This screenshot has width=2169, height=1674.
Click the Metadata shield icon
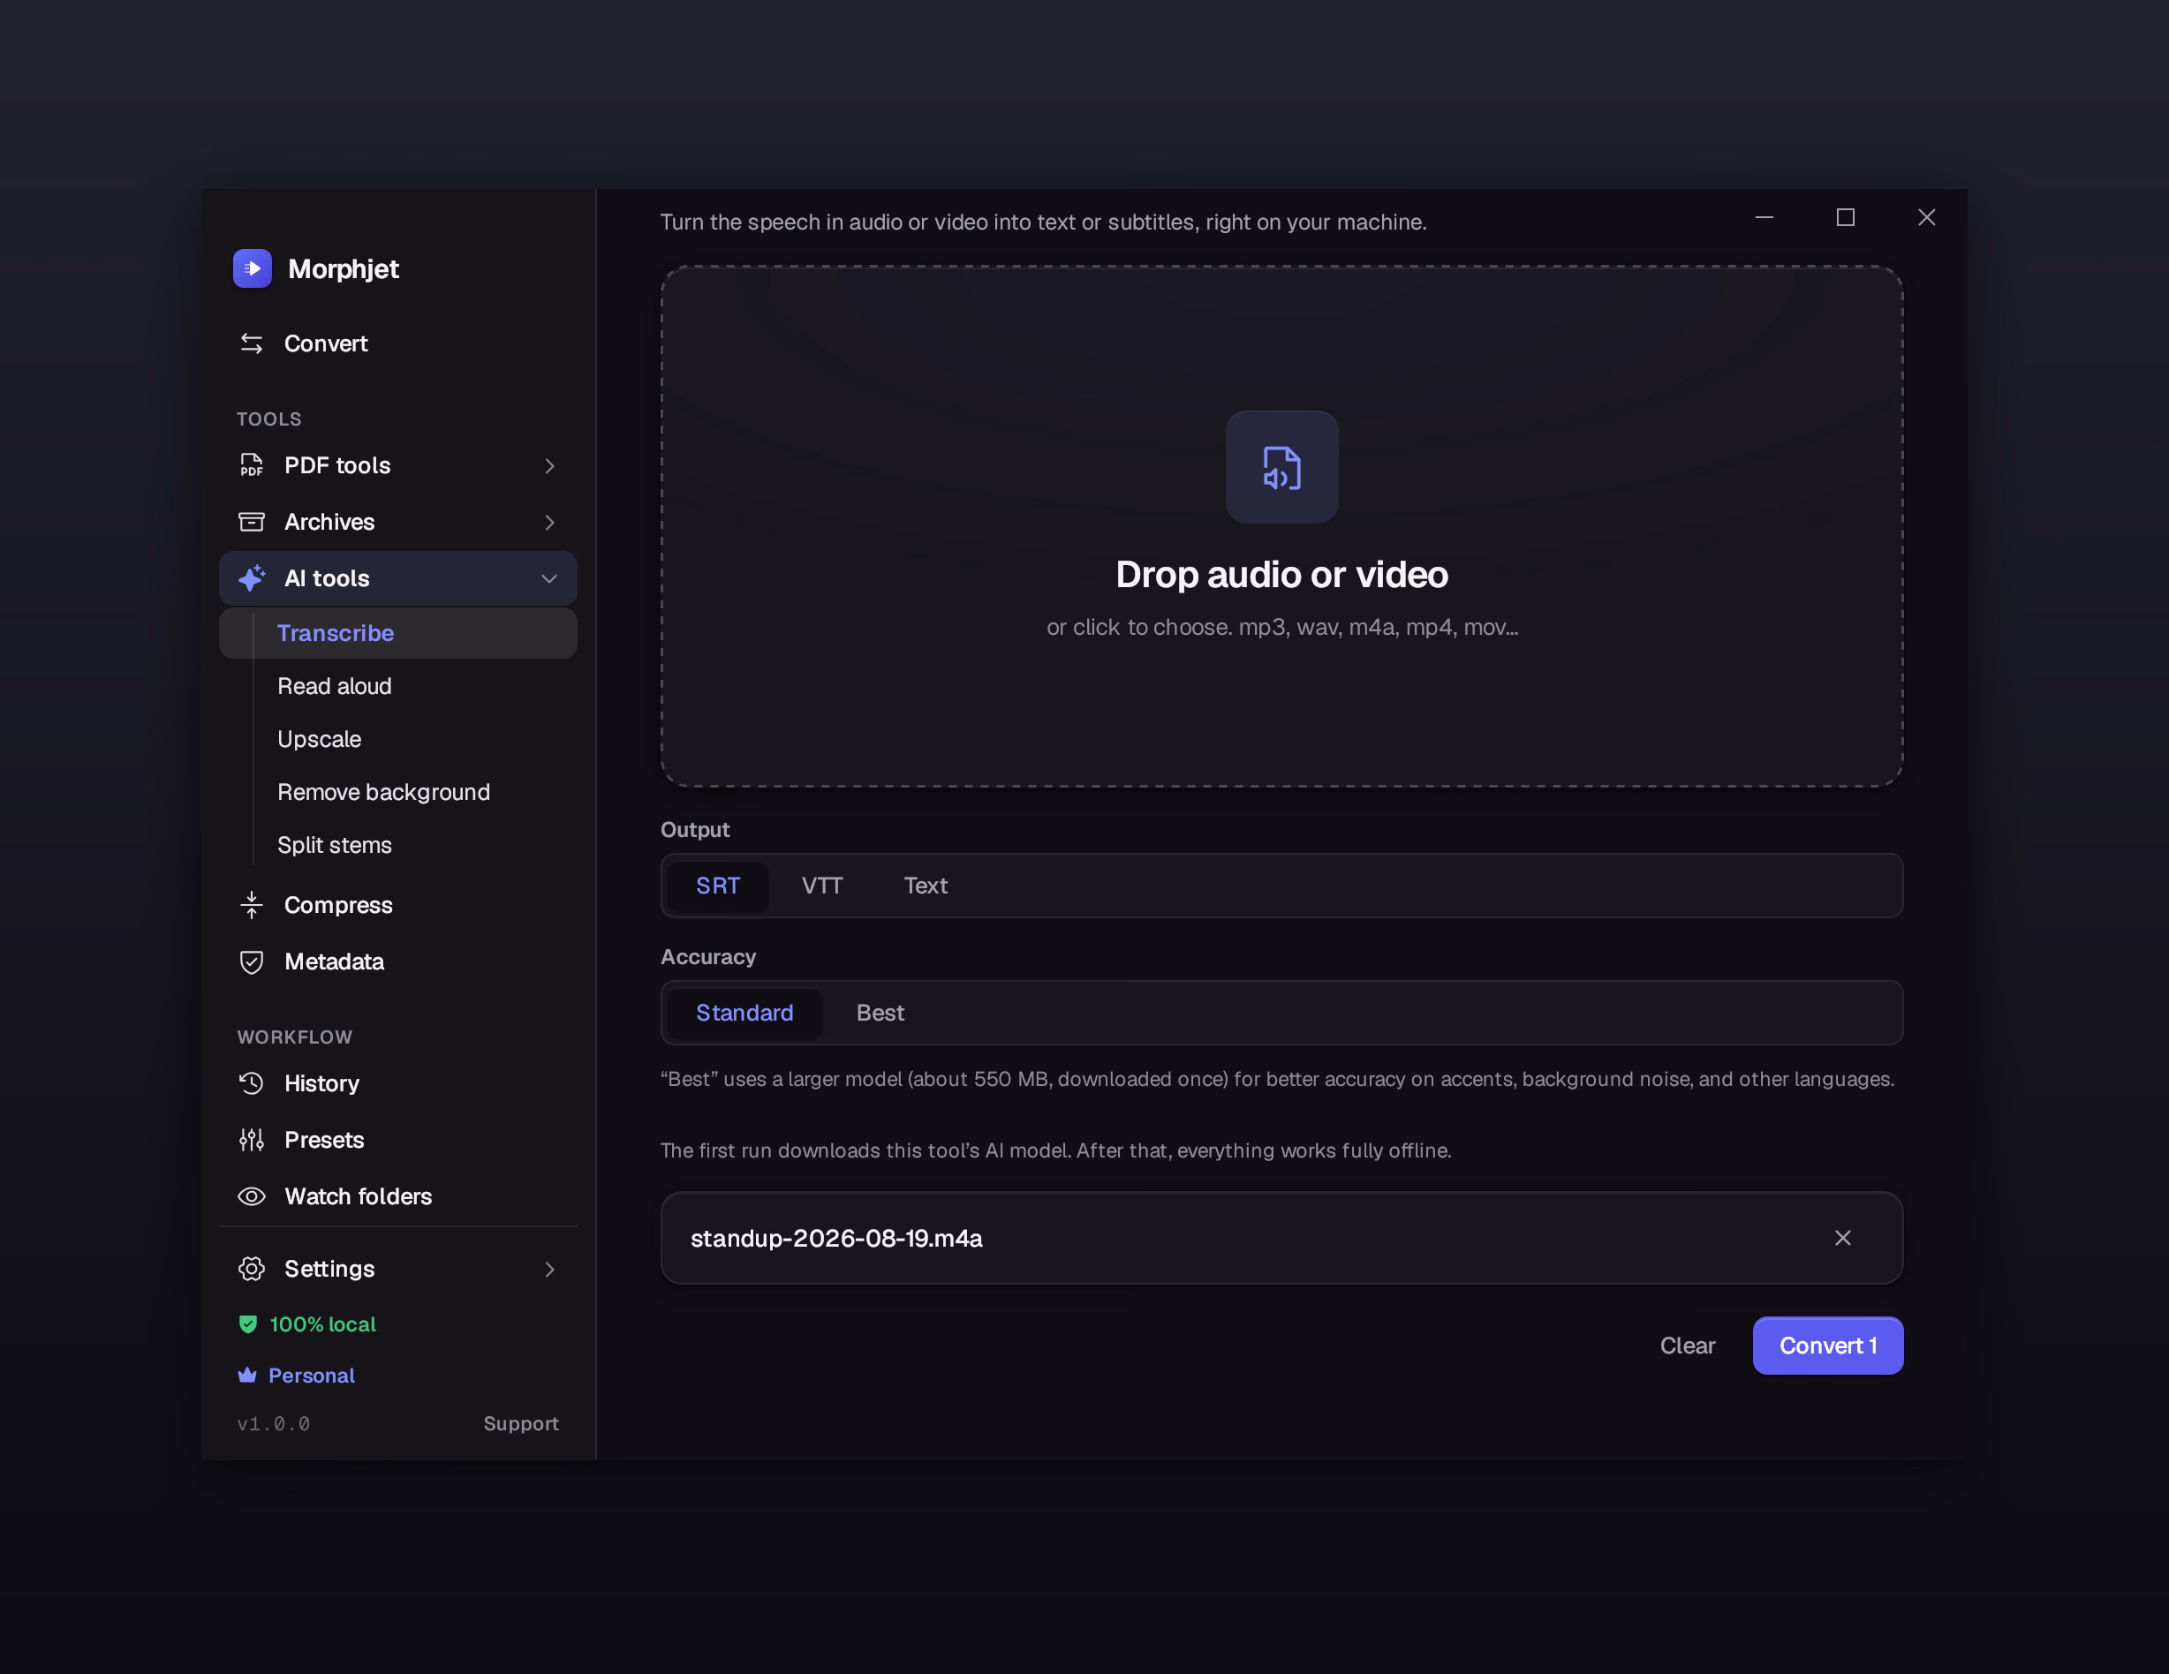252,961
